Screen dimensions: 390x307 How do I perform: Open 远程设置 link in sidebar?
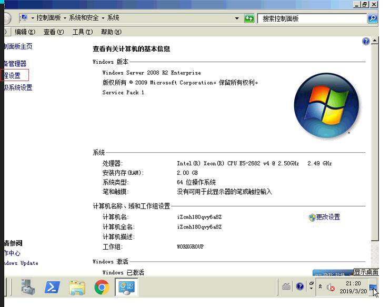coord(12,75)
